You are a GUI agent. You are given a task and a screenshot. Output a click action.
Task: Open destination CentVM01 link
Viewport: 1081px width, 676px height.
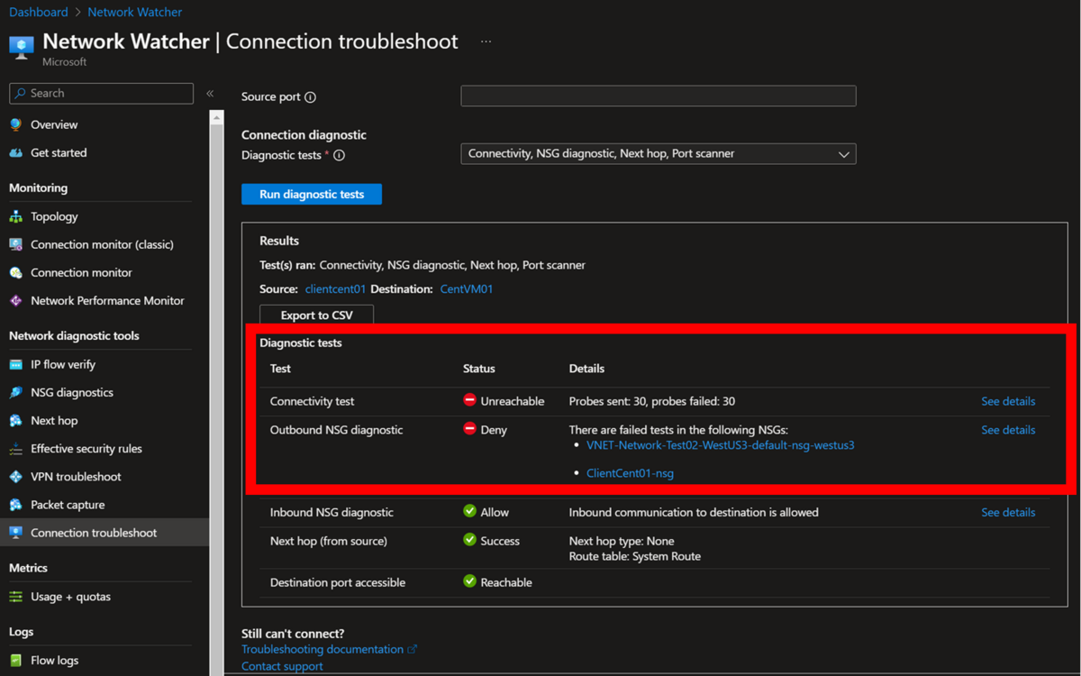(467, 289)
